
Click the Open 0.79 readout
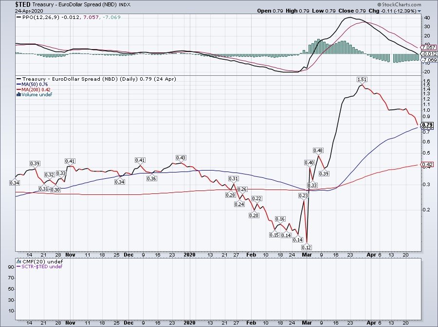(270, 11)
